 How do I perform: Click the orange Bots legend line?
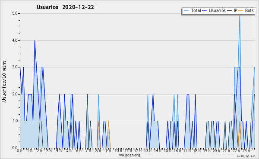click(x=241, y=11)
